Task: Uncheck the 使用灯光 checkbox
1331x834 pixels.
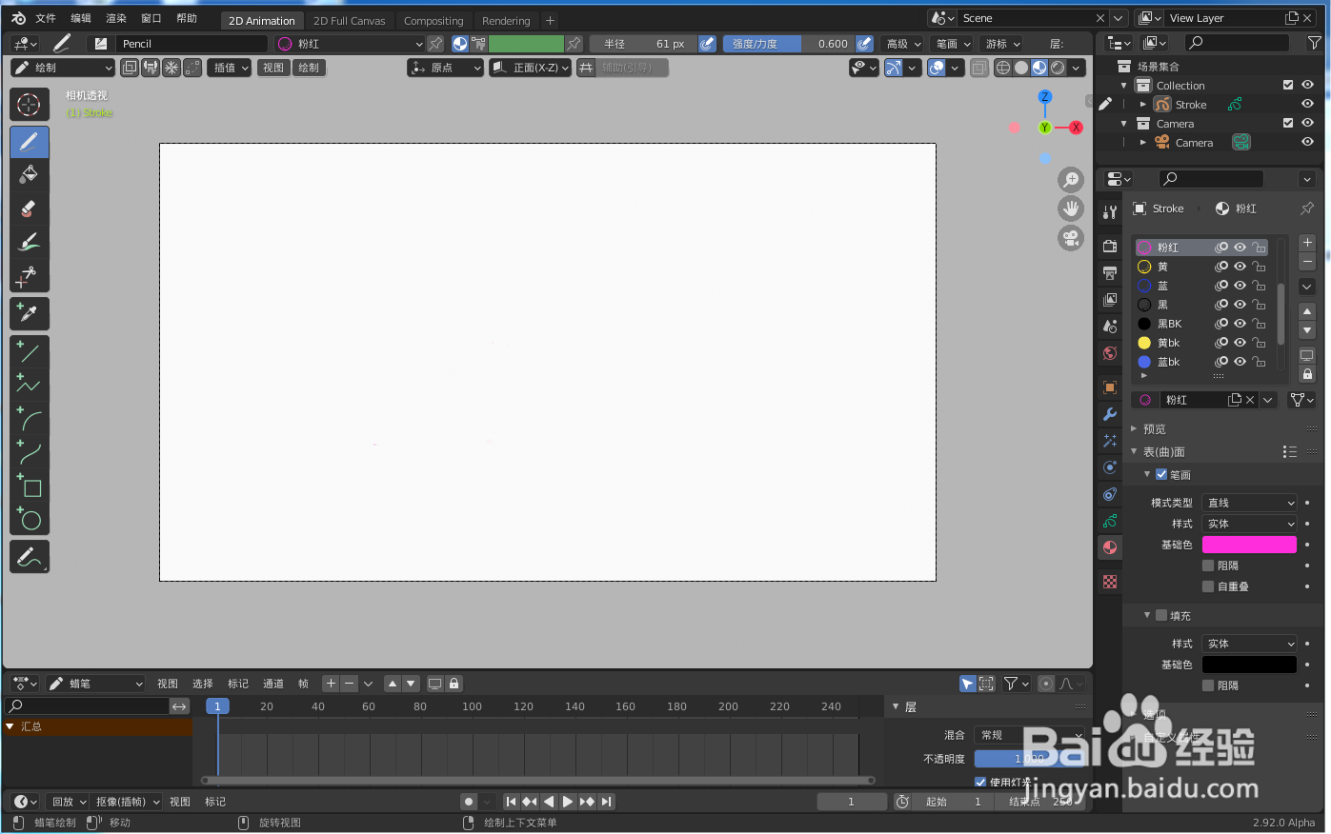Action: [x=980, y=782]
